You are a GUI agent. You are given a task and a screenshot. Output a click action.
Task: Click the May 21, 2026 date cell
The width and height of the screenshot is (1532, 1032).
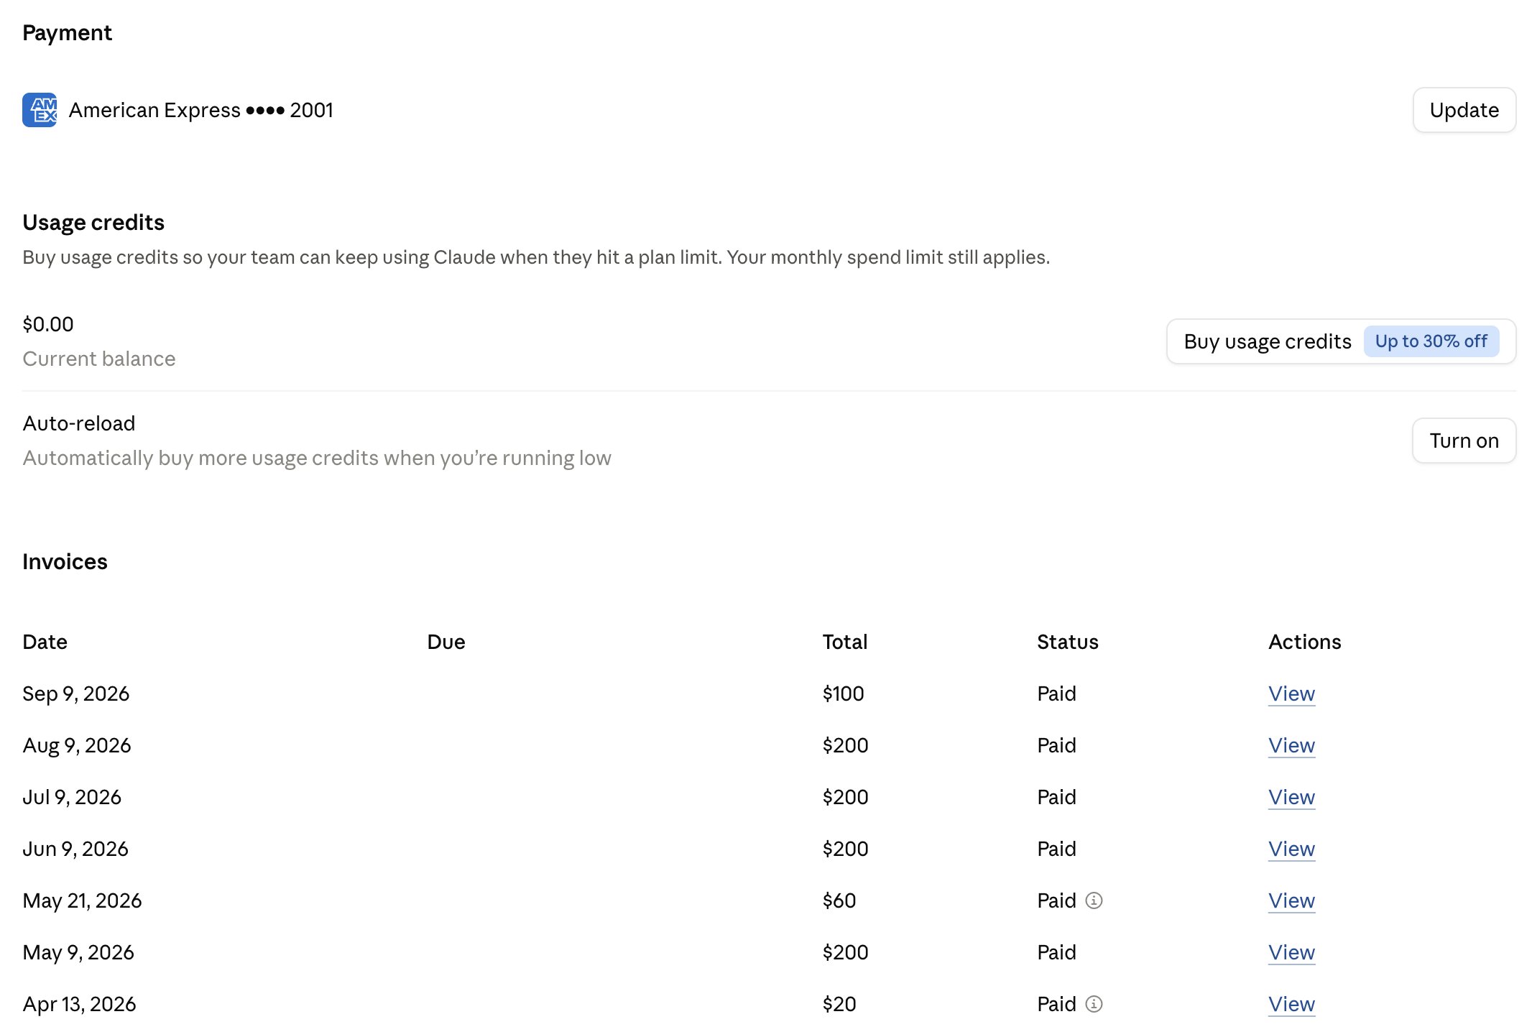82,900
